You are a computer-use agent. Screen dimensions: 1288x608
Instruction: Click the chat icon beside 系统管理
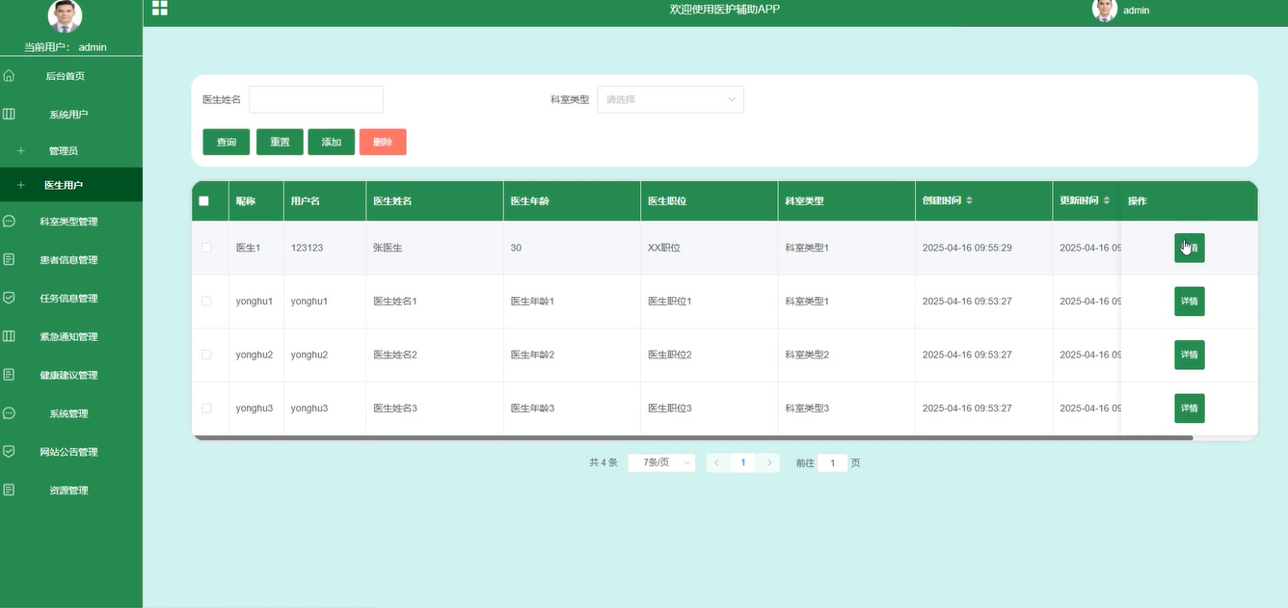(10, 412)
